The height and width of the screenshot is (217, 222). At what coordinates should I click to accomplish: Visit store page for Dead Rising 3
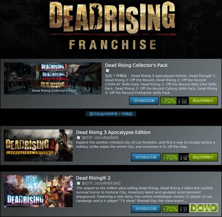click(x=146, y=157)
